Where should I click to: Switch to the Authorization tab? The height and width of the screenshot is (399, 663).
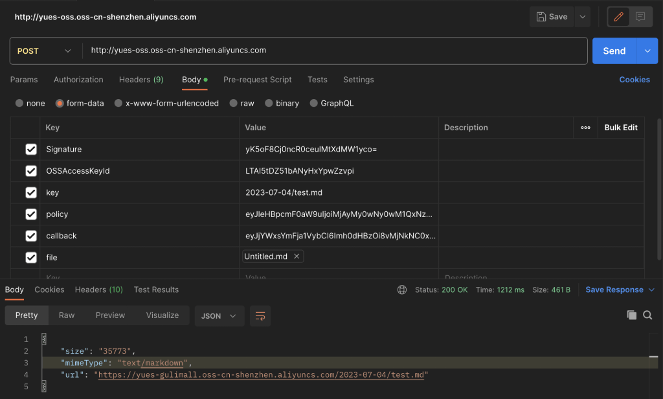(x=78, y=80)
